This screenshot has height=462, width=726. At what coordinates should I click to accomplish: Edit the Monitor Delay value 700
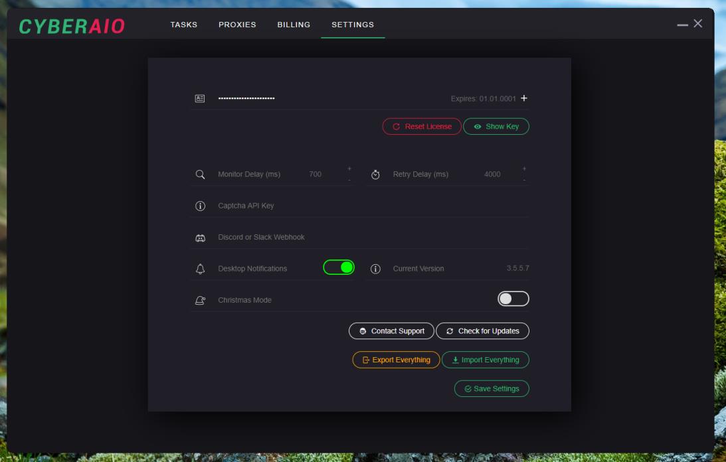pos(315,174)
